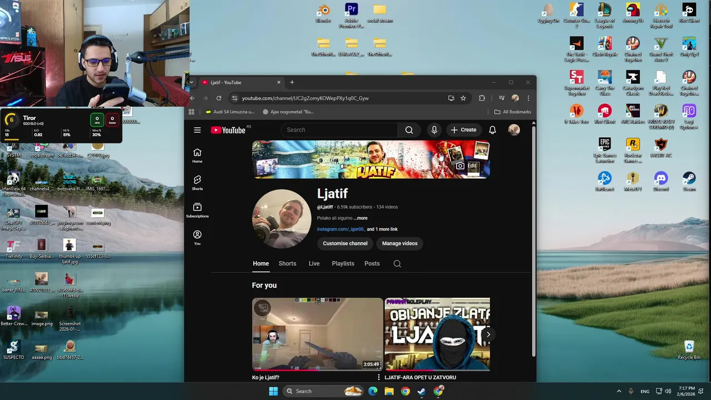711x400 pixels.
Task: Reload the YouTube page
Action: (219, 98)
